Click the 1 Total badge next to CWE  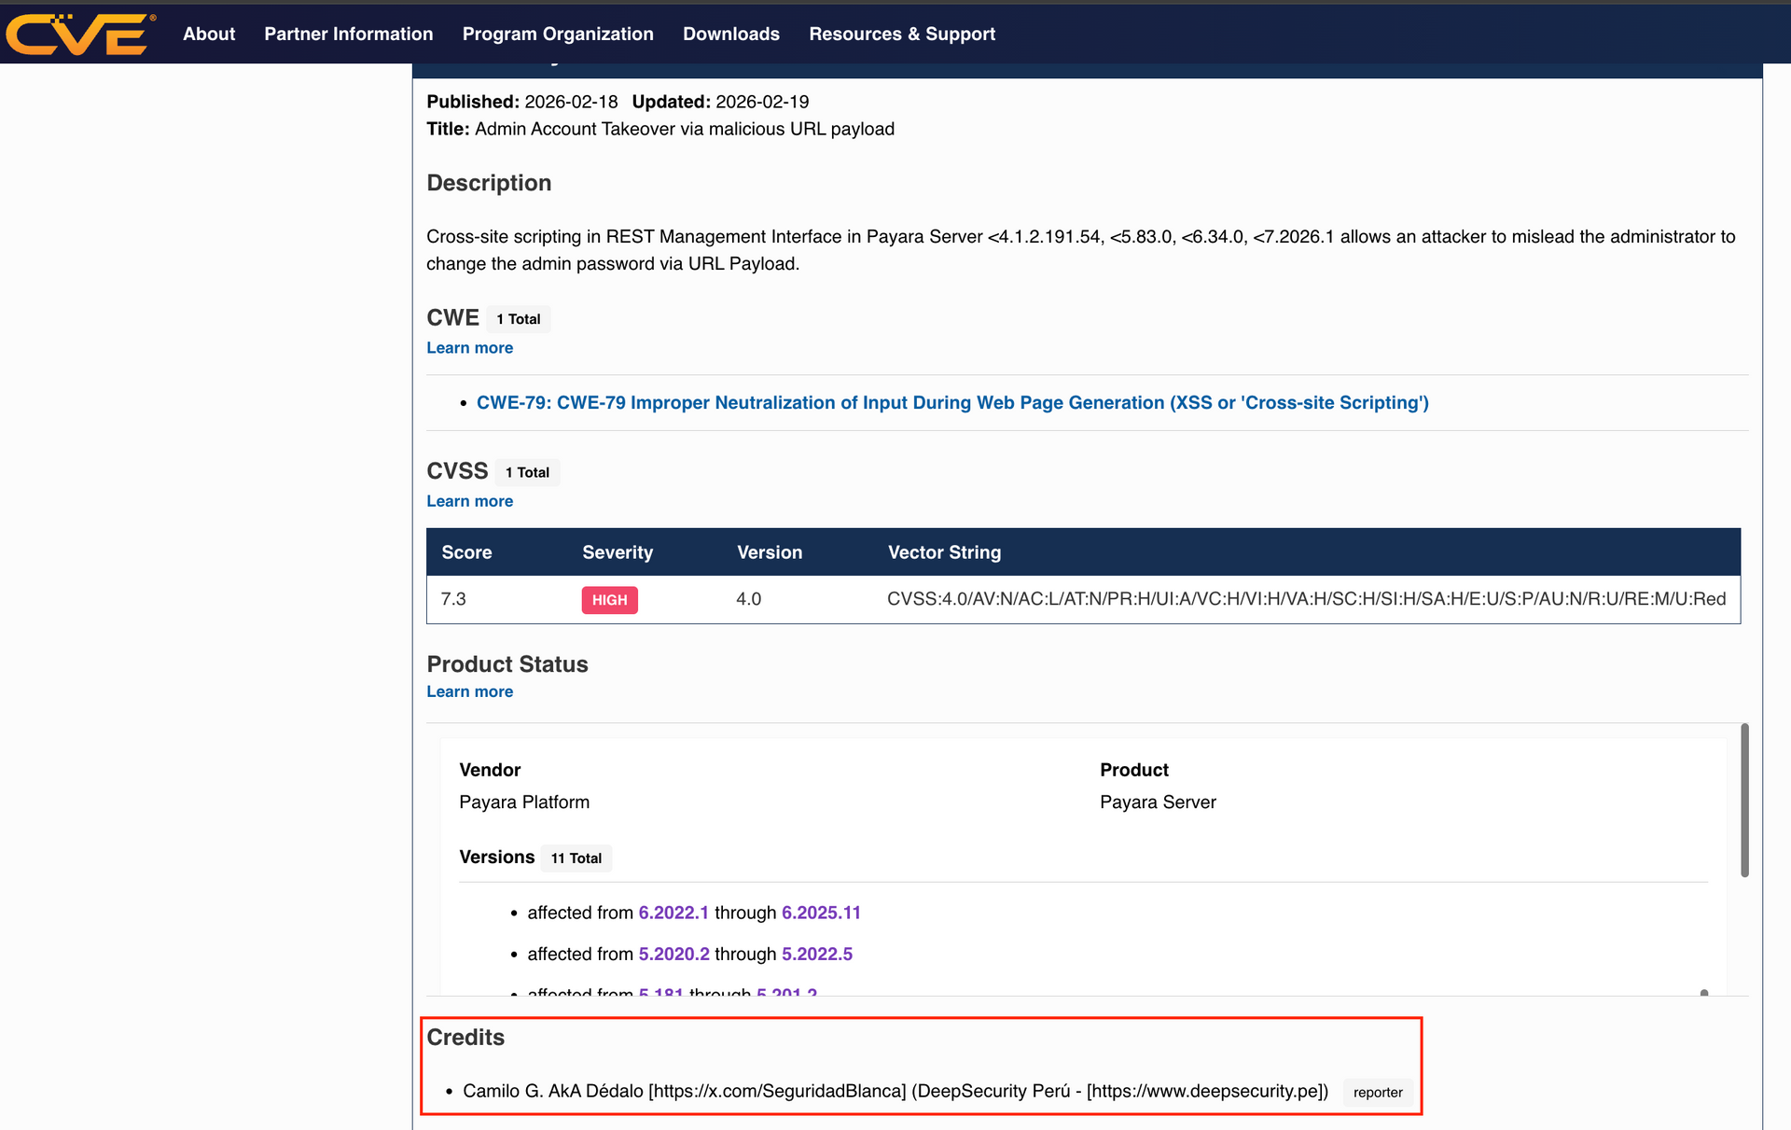click(519, 318)
